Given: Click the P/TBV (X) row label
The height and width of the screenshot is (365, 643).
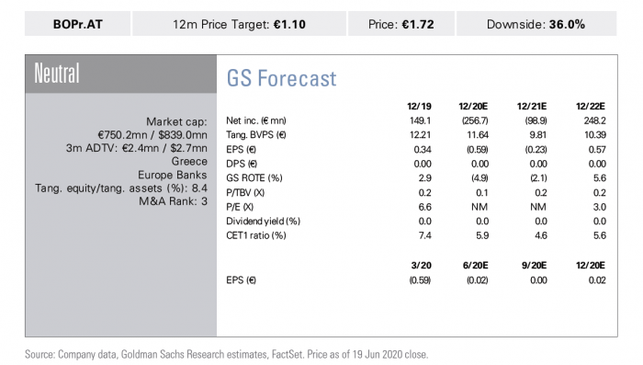Looking at the screenshot, I should coord(245,192).
